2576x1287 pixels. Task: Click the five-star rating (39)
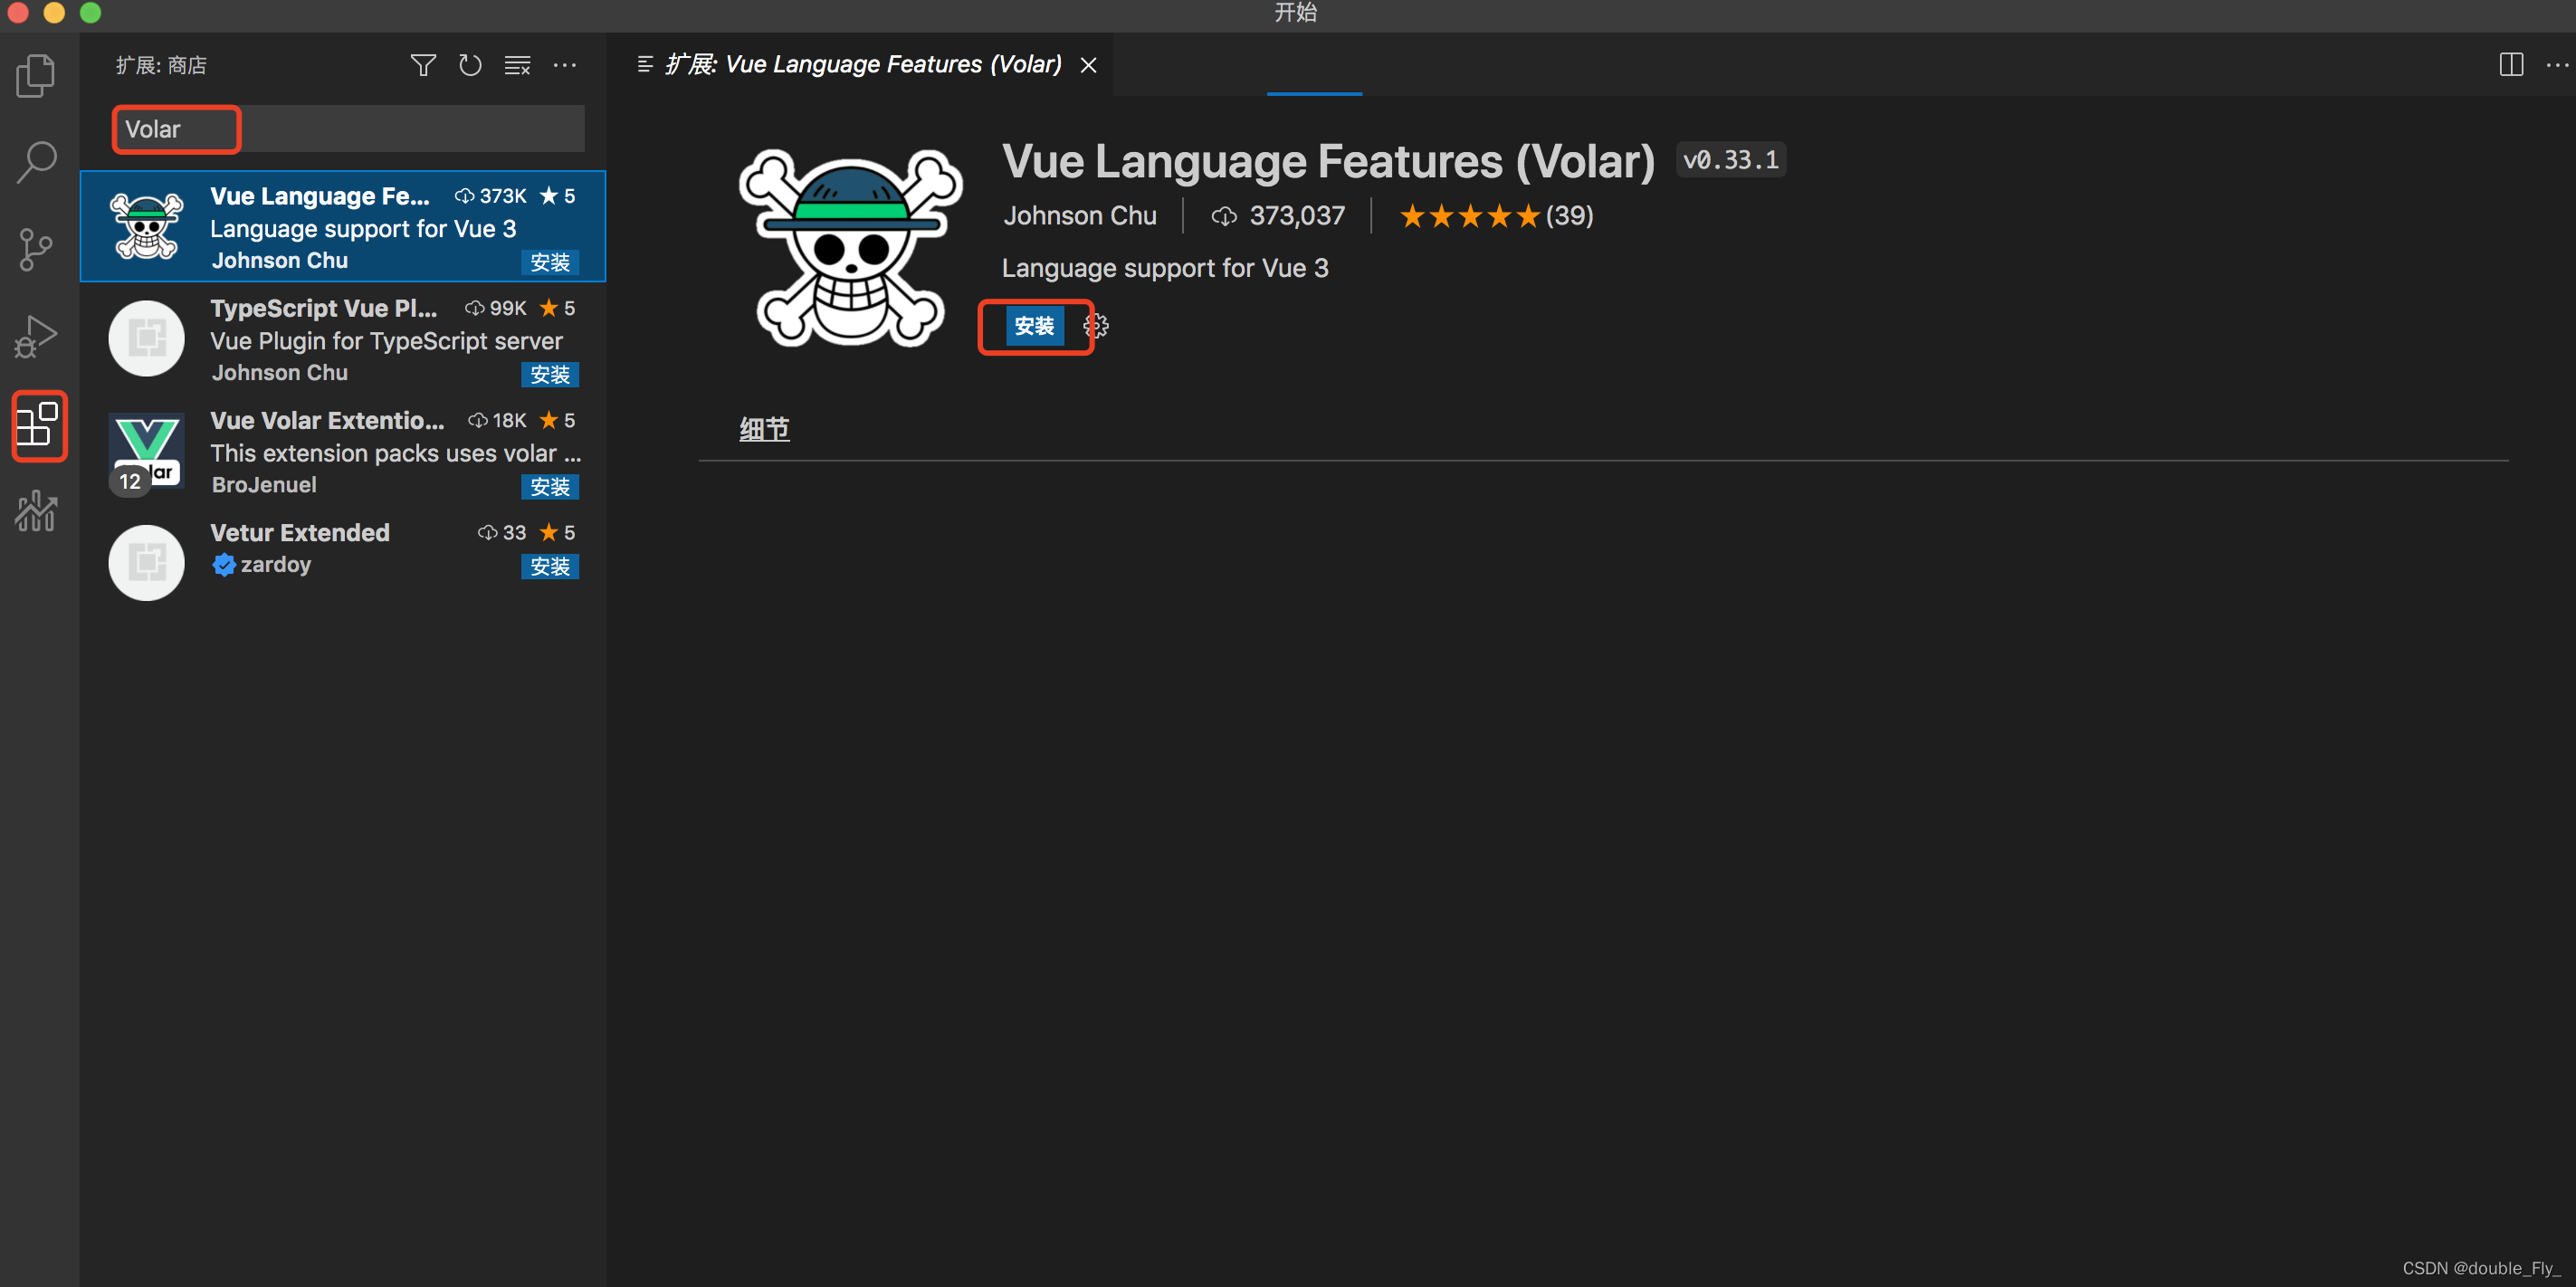click(1496, 216)
